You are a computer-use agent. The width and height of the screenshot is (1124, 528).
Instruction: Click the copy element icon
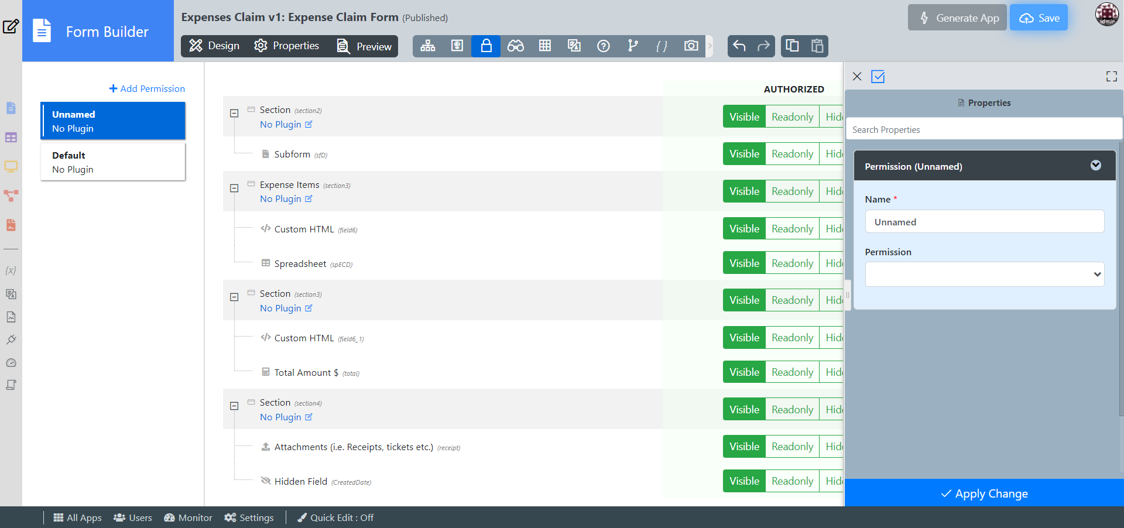pyautogui.click(x=793, y=46)
